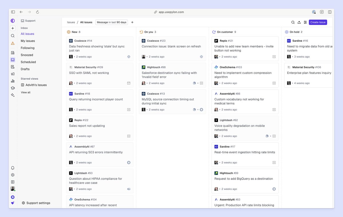Select Snoozed in Inbox menu

[27, 55]
